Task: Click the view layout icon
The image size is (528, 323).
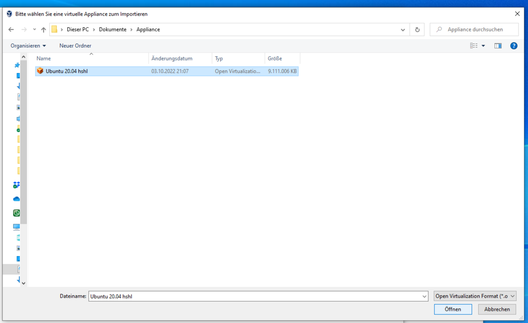Action: (x=474, y=46)
